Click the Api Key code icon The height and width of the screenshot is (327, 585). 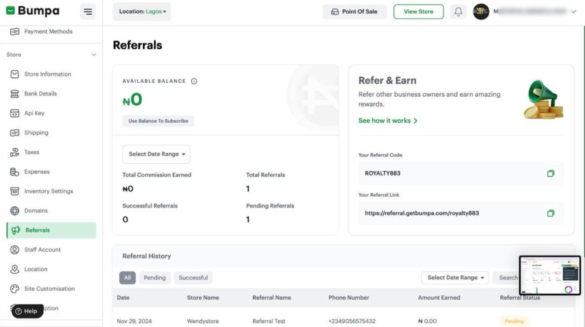tap(15, 113)
